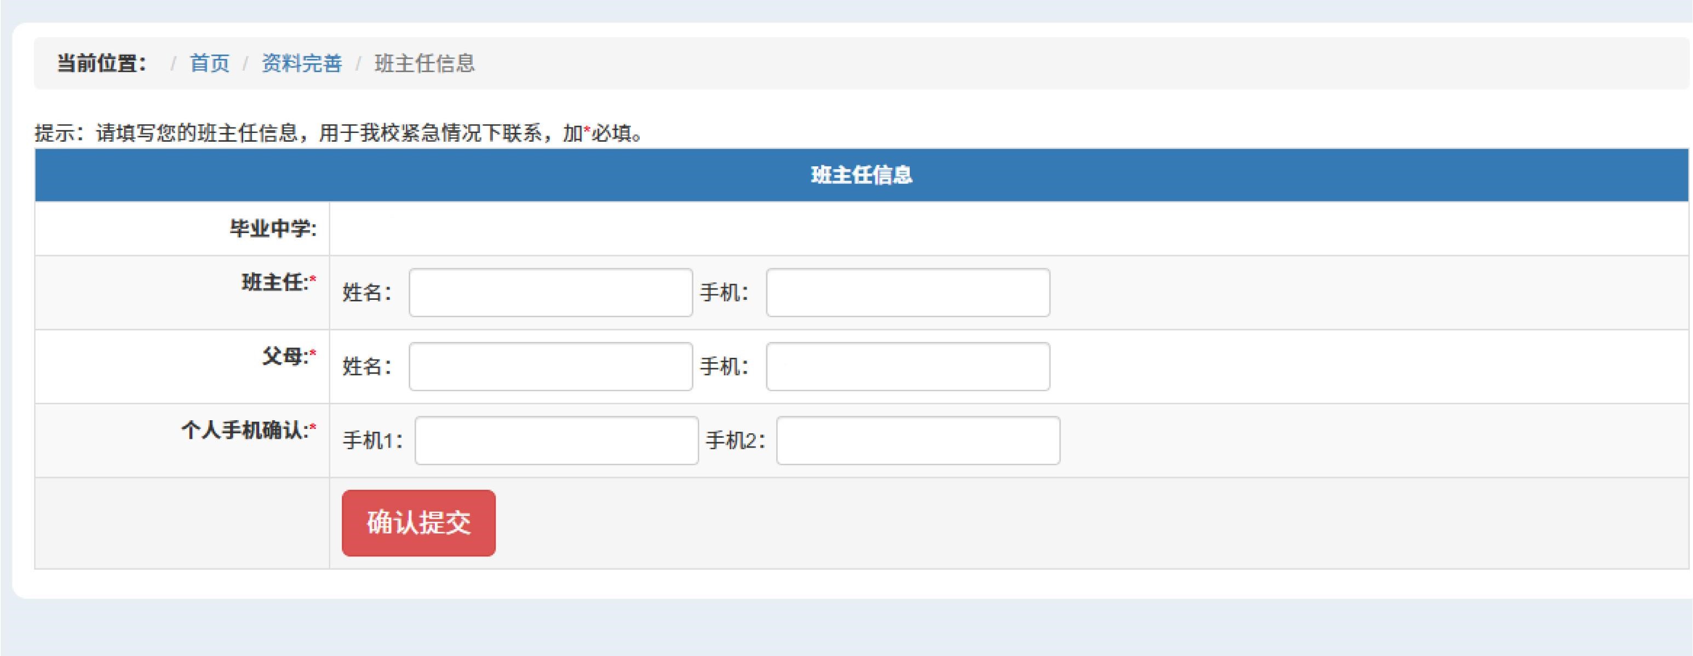This screenshot has width=1693, height=656.
Task: Select the 手机2 input field
Action: 917,440
